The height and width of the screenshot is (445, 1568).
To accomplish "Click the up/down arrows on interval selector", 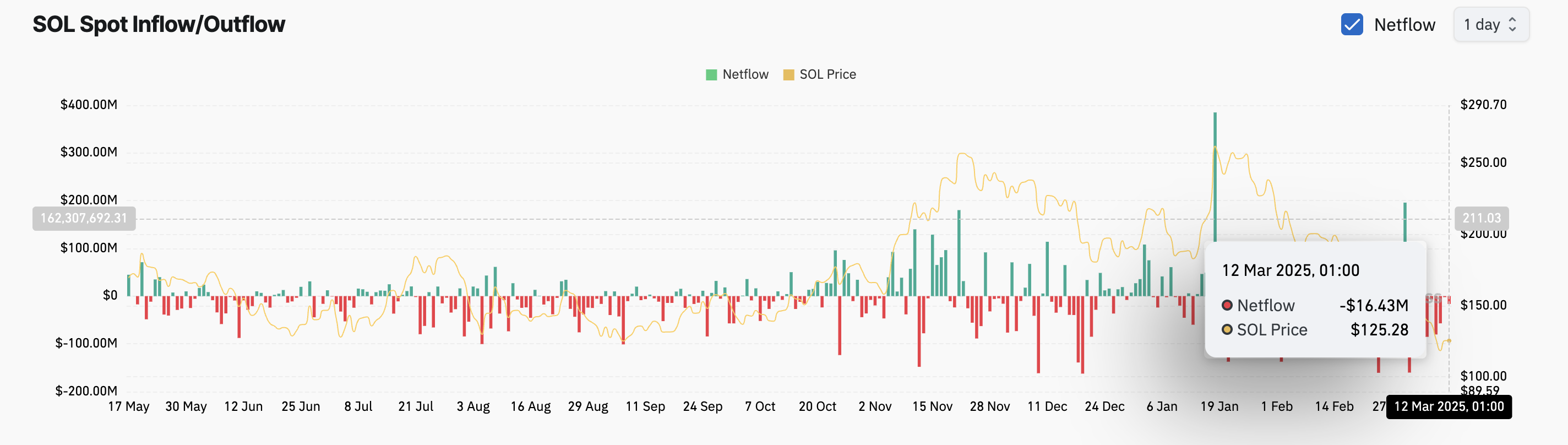I will click(1512, 24).
